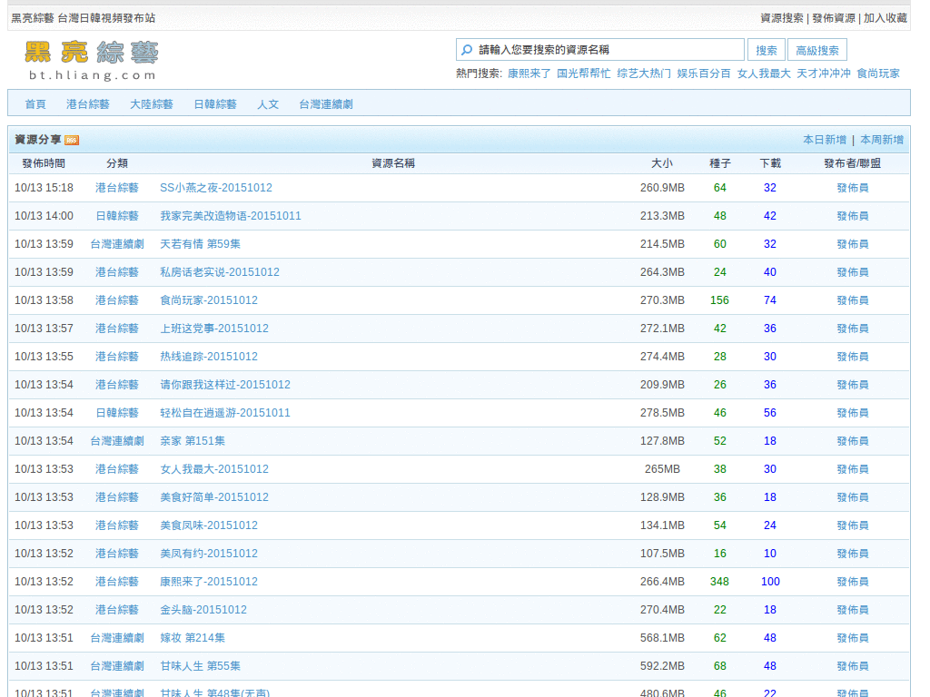Screen dimensions: 930x697
Task: Open the 台灣連續劇 navigation tab
Action: (x=326, y=104)
